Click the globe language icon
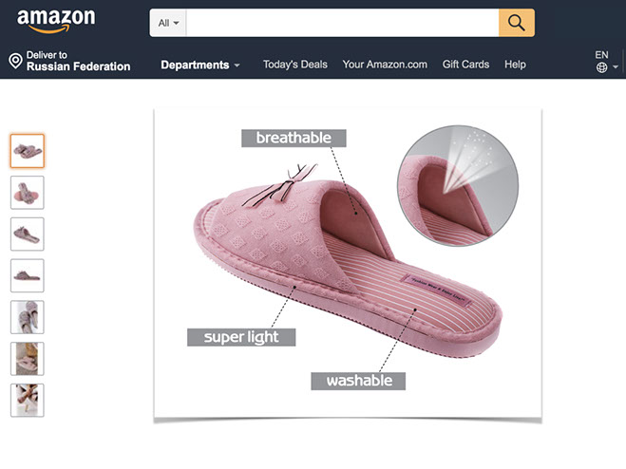Image resolution: width=626 pixels, height=469 pixels. pos(601,67)
